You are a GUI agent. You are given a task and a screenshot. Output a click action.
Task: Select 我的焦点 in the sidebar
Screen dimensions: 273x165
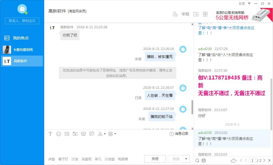click(21, 38)
